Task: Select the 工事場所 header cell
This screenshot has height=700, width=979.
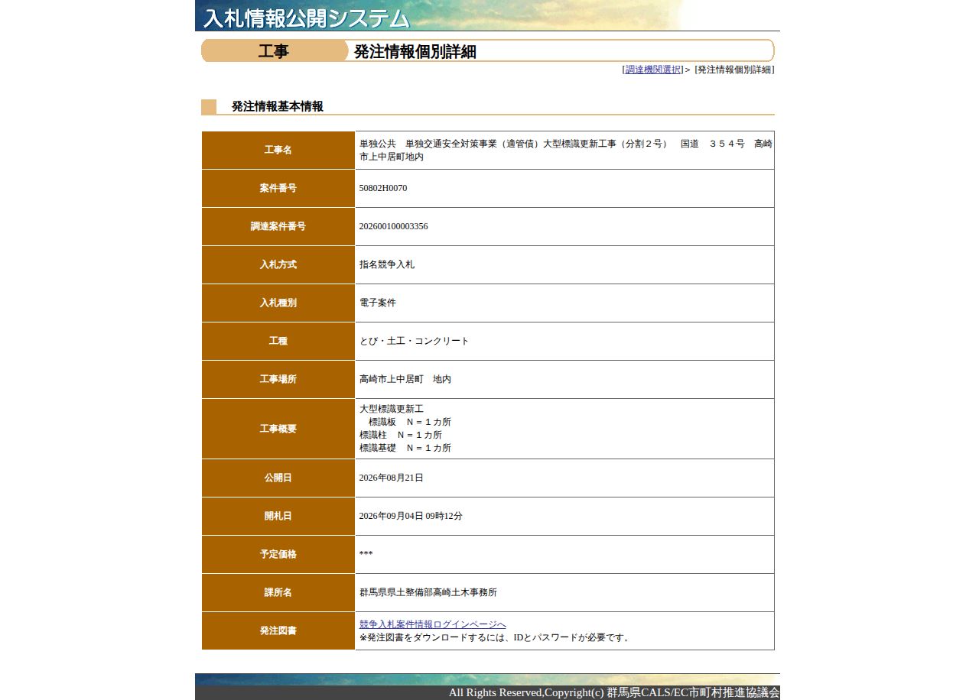Action: [278, 379]
